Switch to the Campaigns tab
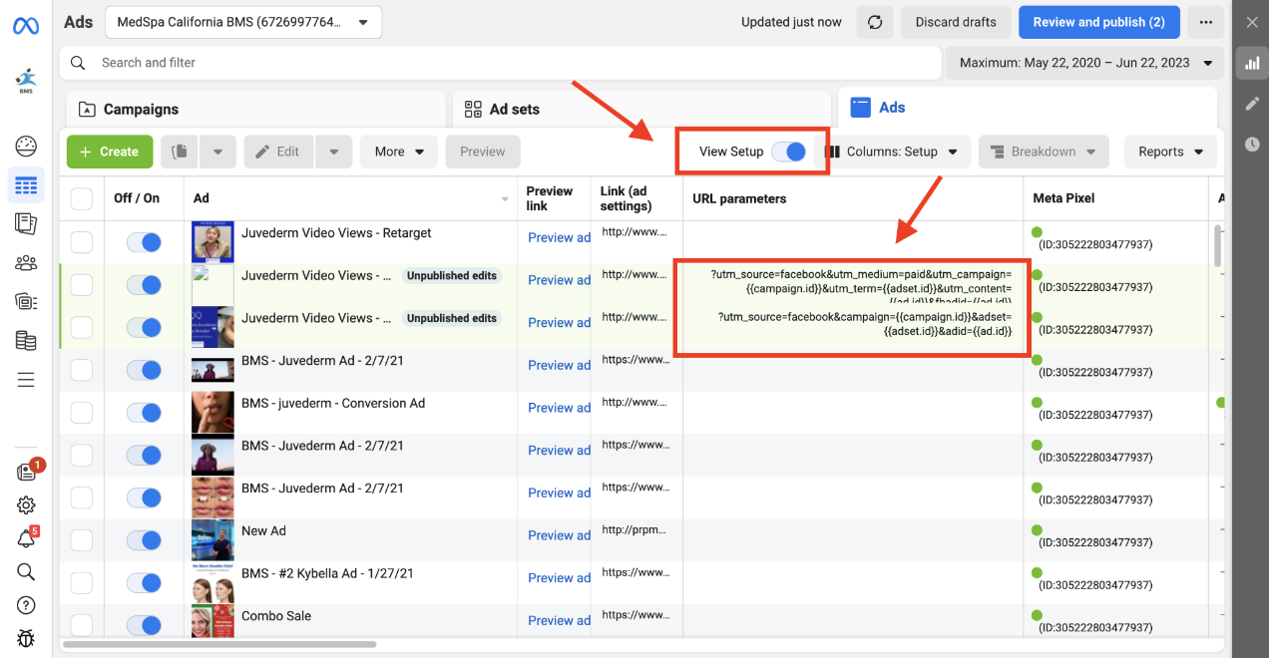Image resolution: width=1269 pixels, height=658 pixels. [x=256, y=110]
